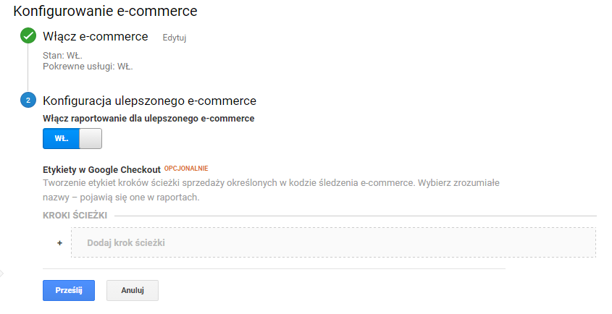Expand the Konfiguracja ulepszonego e-commerce step
Screen dimensions: 612x314
[x=150, y=101]
